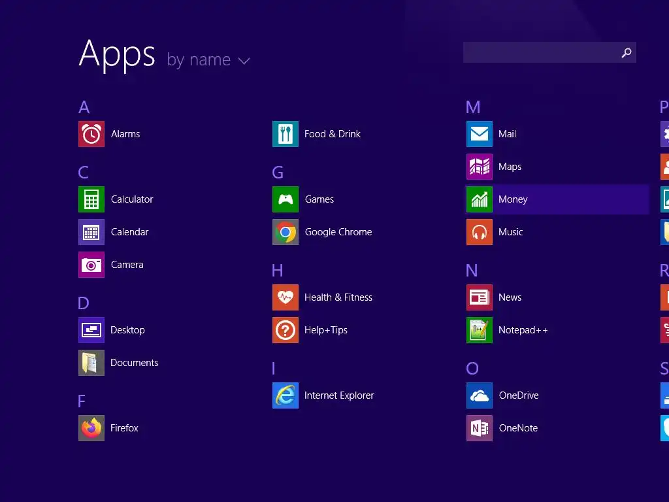Viewport: 669px width, 502px height.
Task: Launch the Music app icon
Action: tap(480, 232)
